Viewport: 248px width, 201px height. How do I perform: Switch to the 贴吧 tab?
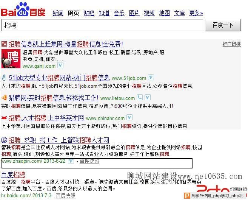[89, 13]
